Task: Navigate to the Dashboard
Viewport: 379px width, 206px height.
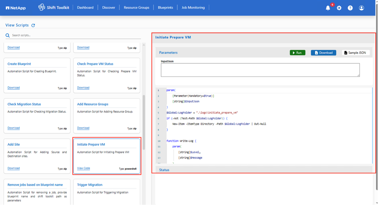Action: 85,7
